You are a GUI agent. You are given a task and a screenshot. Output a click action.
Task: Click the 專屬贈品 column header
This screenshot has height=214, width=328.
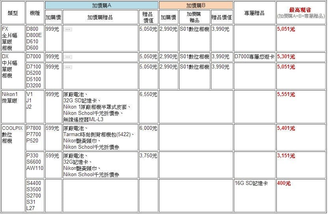coord(254,13)
